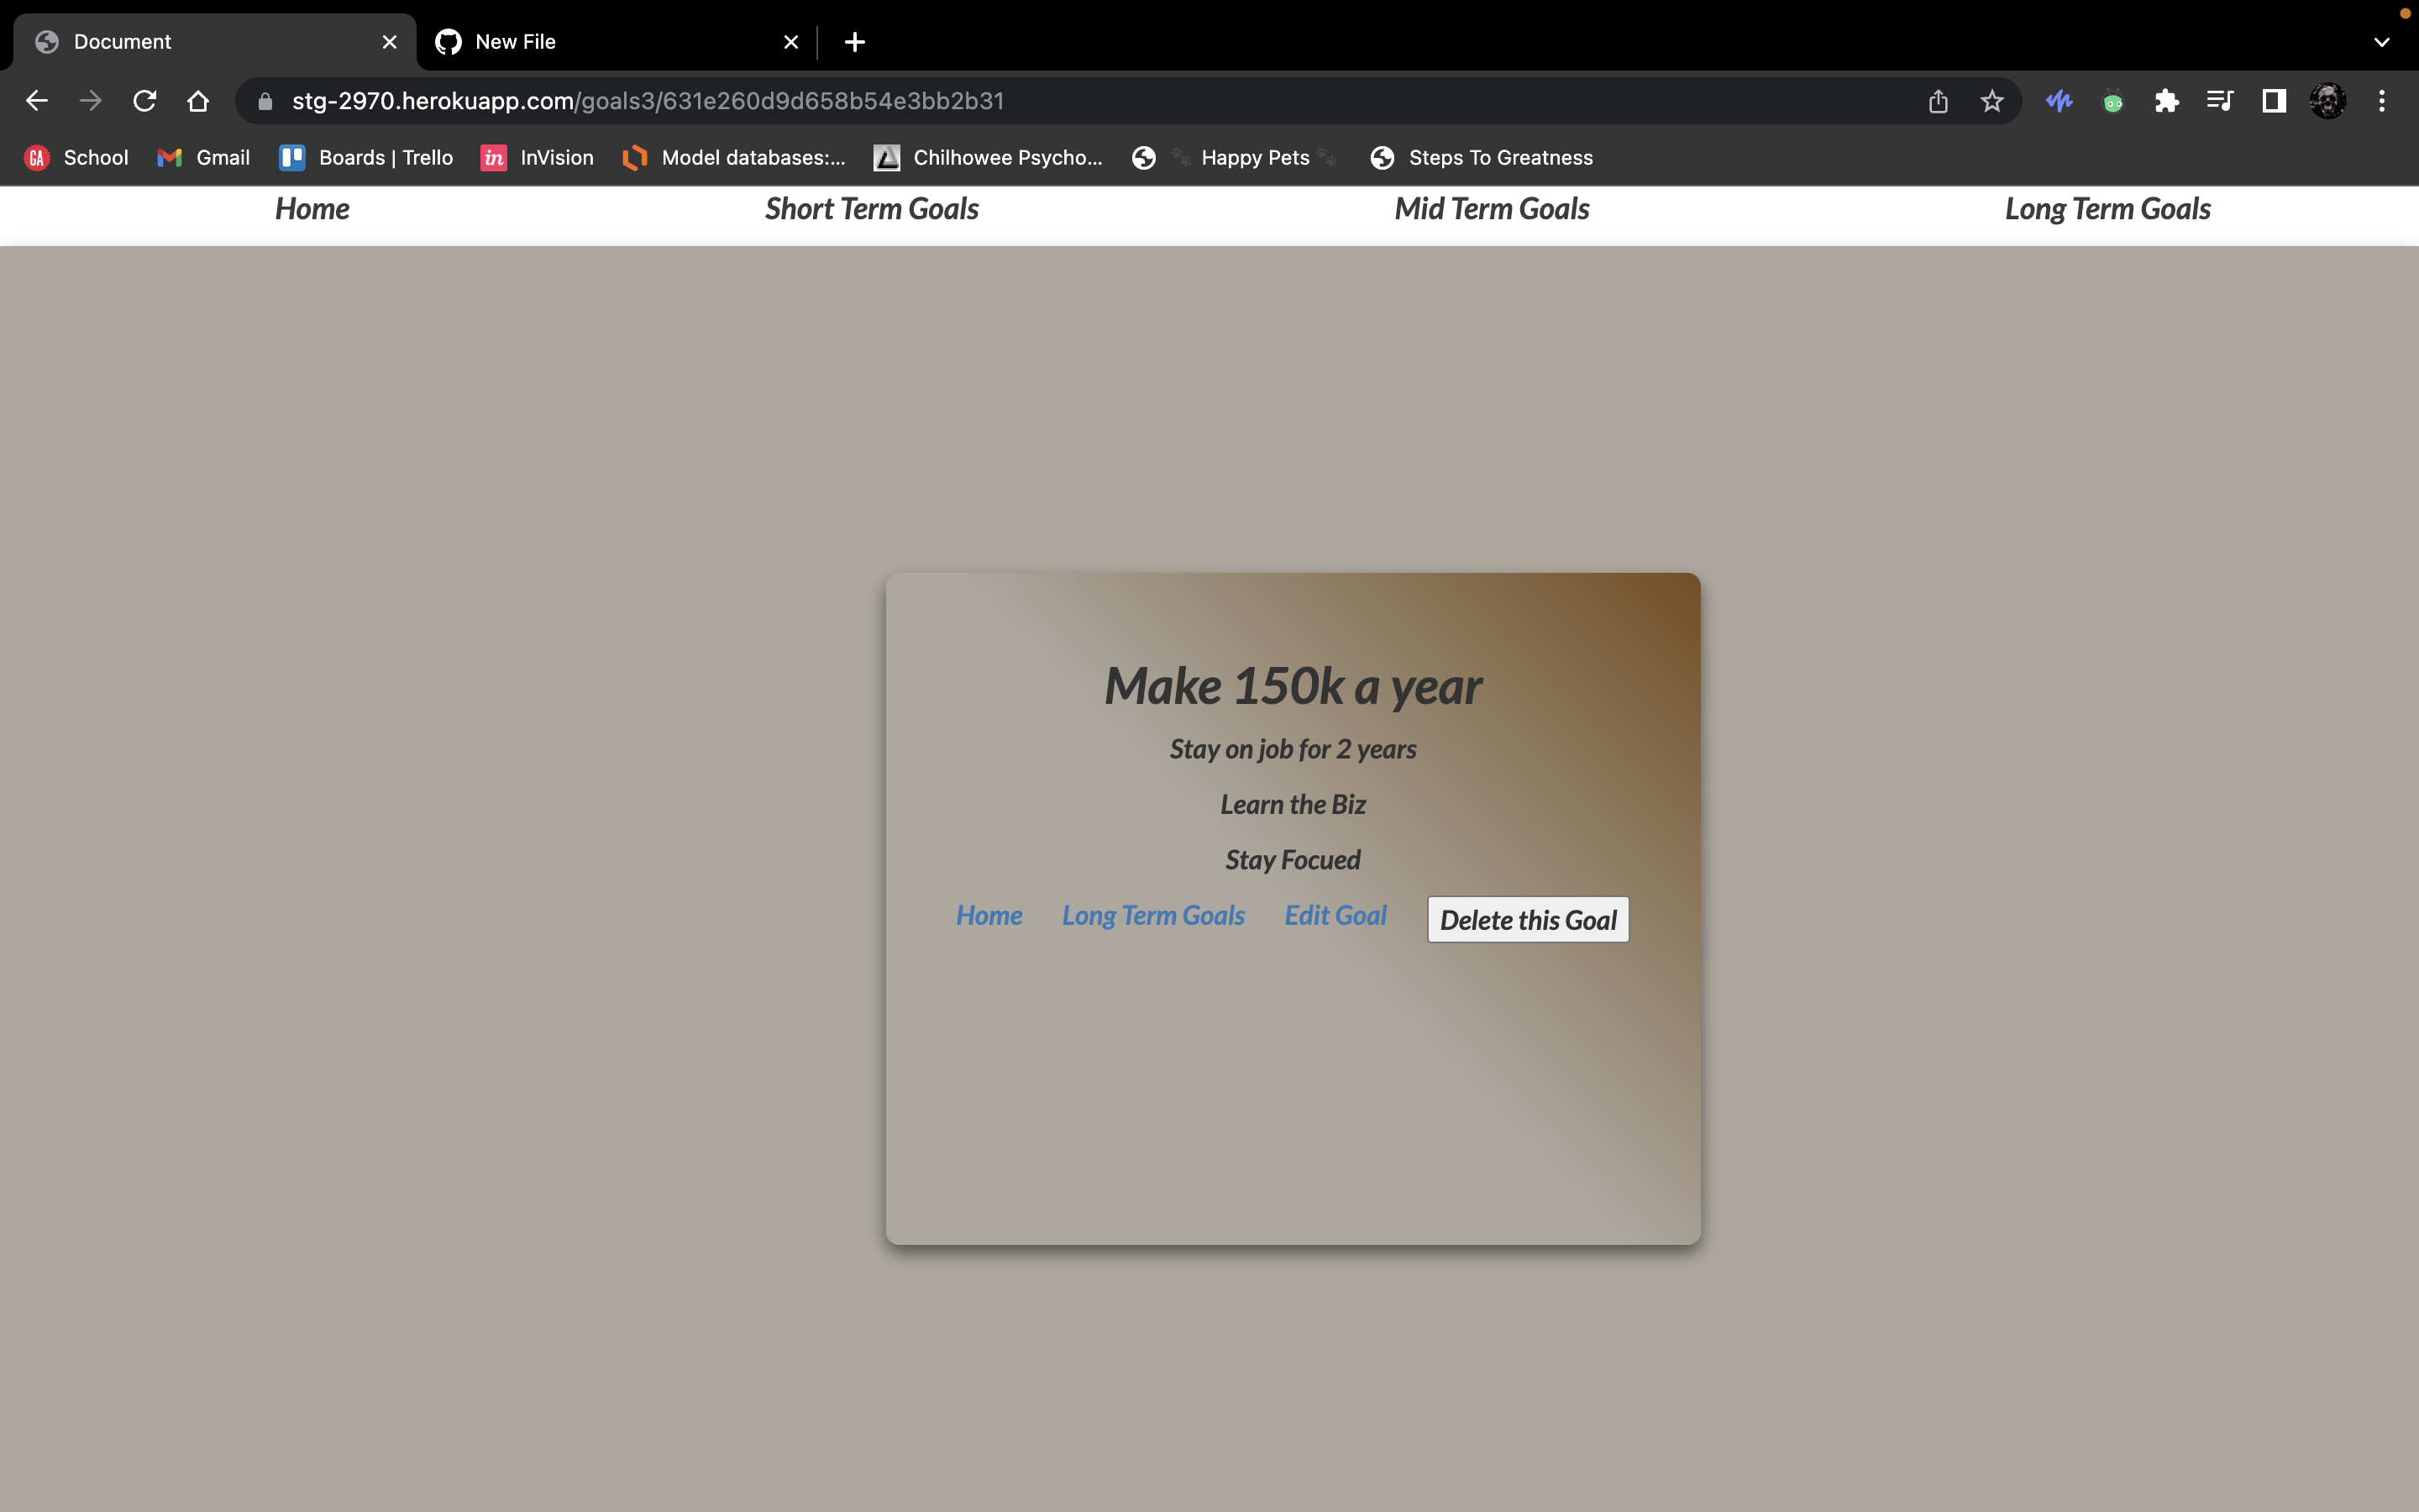This screenshot has width=2419, height=1512.
Task: Click inside the address bar
Action: (x=700, y=100)
